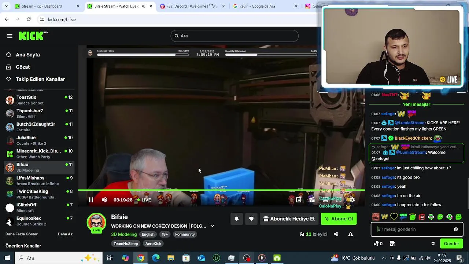This screenshot has width=469, height=264.
Task: Open Takip Edilen Kanallar section
Action: click(40, 79)
